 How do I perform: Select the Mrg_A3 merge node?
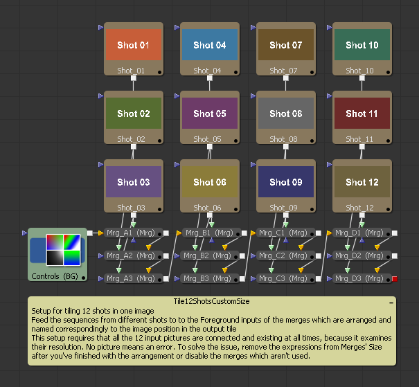pos(134,279)
